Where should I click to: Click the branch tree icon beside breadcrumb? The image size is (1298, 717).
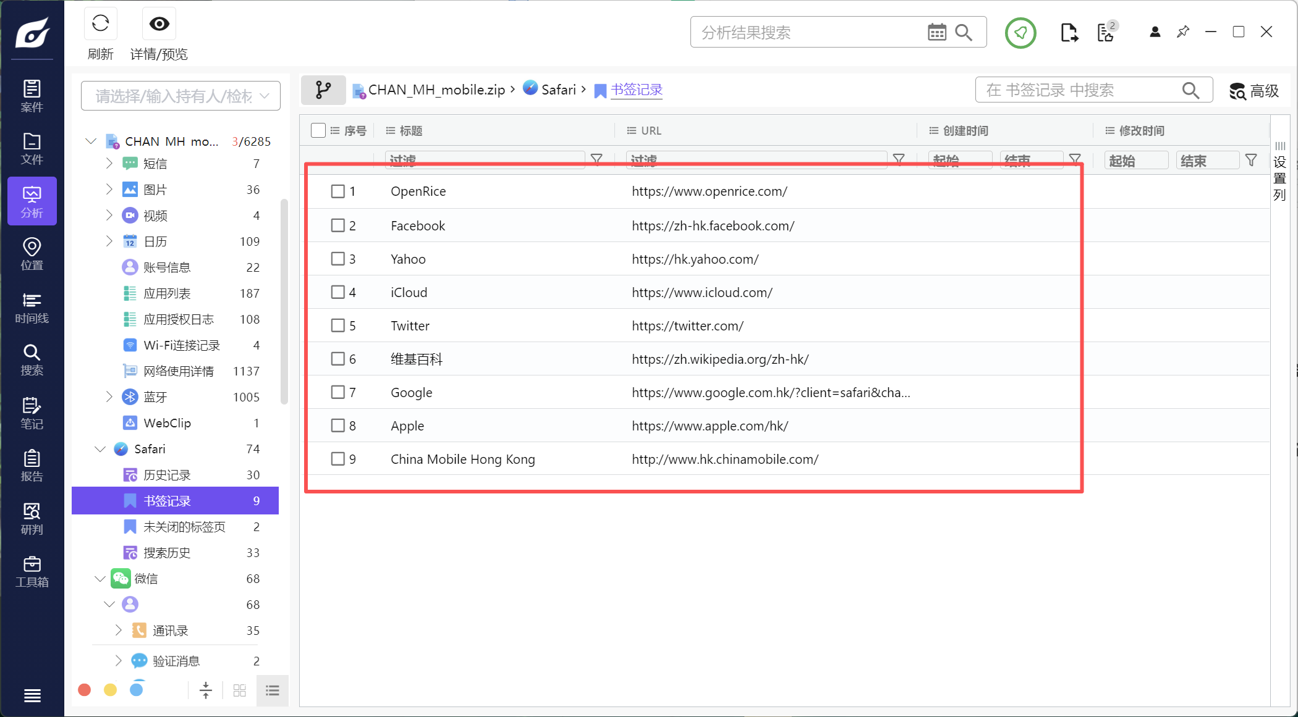point(323,90)
